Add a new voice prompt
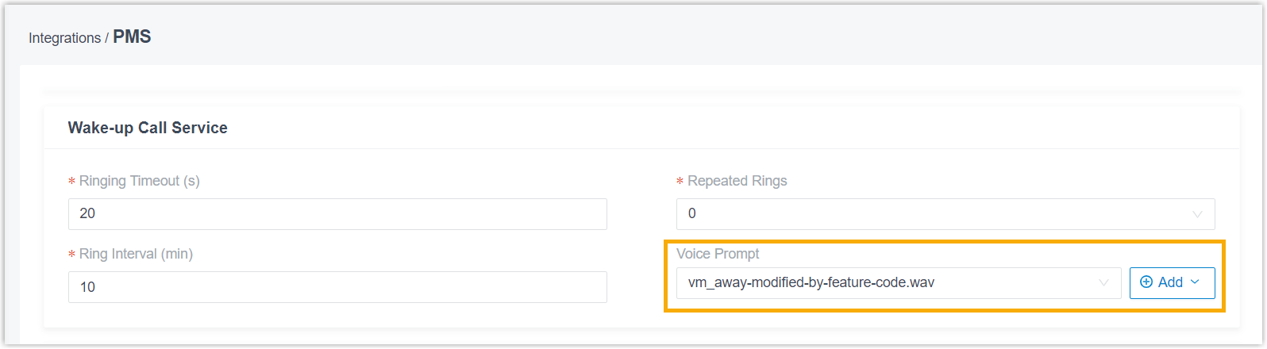The height and width of the screenshot is (349, 1267). point(1172,283)
